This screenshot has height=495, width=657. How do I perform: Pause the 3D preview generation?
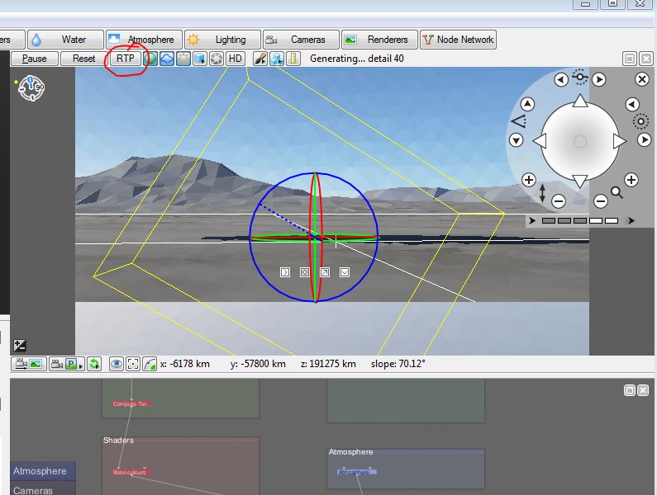click(35, 59)
